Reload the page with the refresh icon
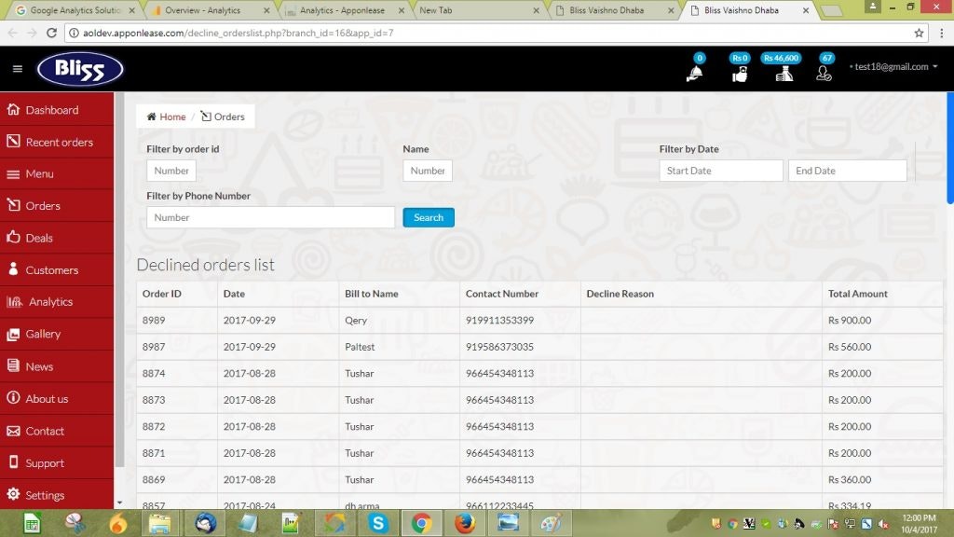Image resolution: width=954 pixels, height=537 pixels. (x=52, y=33)
